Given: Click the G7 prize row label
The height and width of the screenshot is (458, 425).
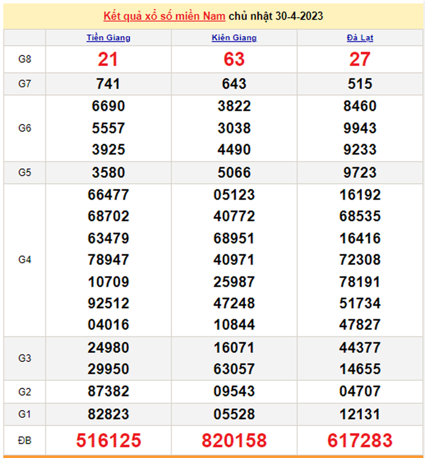Looking at the screenshot, I should point(24,84).
